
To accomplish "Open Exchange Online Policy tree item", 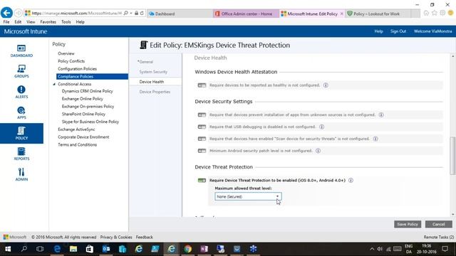I will coord(83,99).
